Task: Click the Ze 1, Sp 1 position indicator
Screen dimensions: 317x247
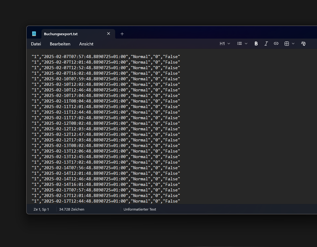Action: 41,209
